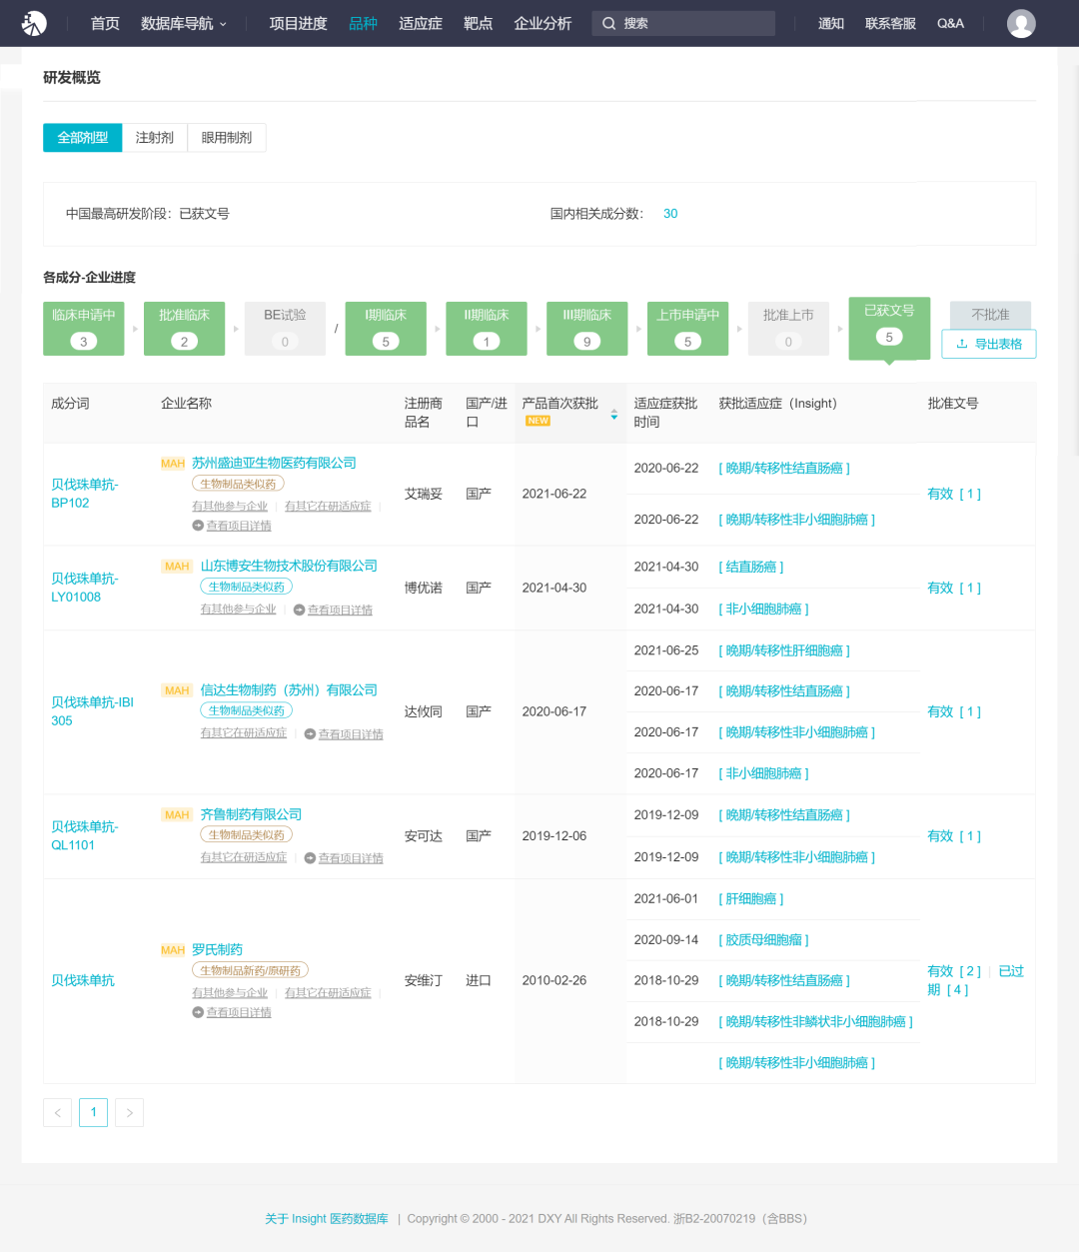
Task: Open ingredient 贝伐珠单抗-LY01008
Action: pos(85,588)
